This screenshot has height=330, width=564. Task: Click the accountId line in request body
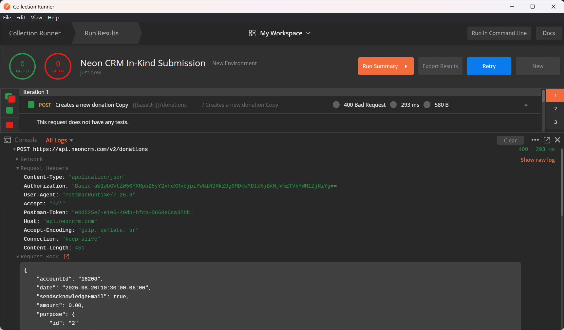(x=70, y=279)
